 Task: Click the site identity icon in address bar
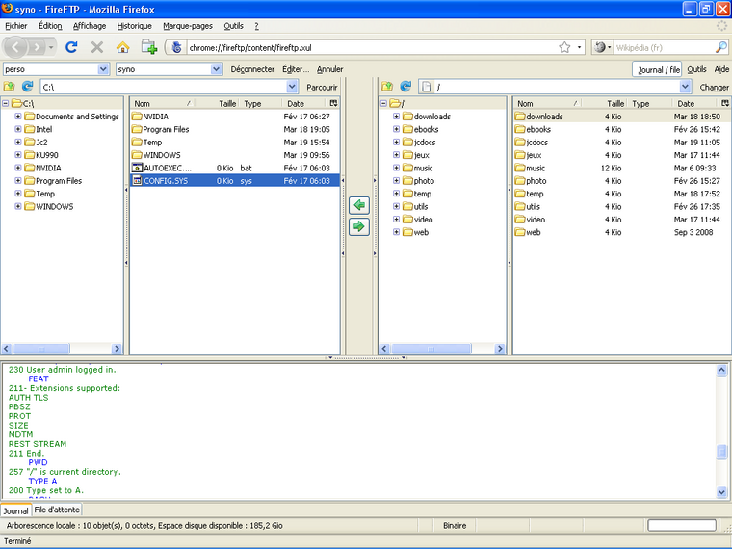pos(176,47)
